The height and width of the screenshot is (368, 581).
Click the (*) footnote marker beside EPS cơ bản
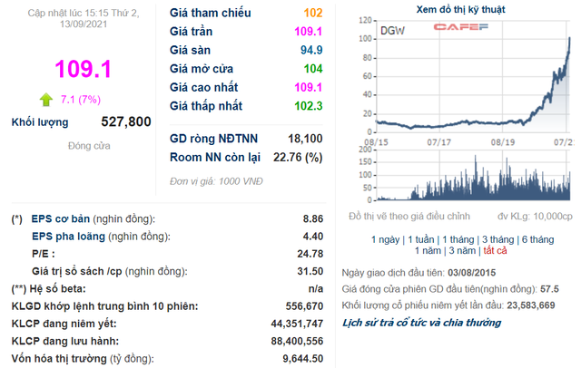point(16,219)
